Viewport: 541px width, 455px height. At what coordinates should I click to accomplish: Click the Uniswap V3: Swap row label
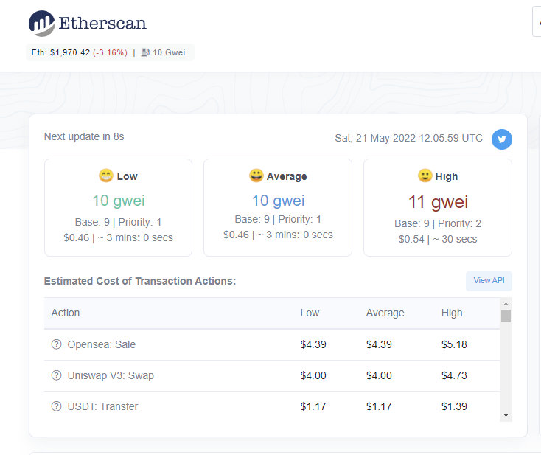click(x=111, y=375)
